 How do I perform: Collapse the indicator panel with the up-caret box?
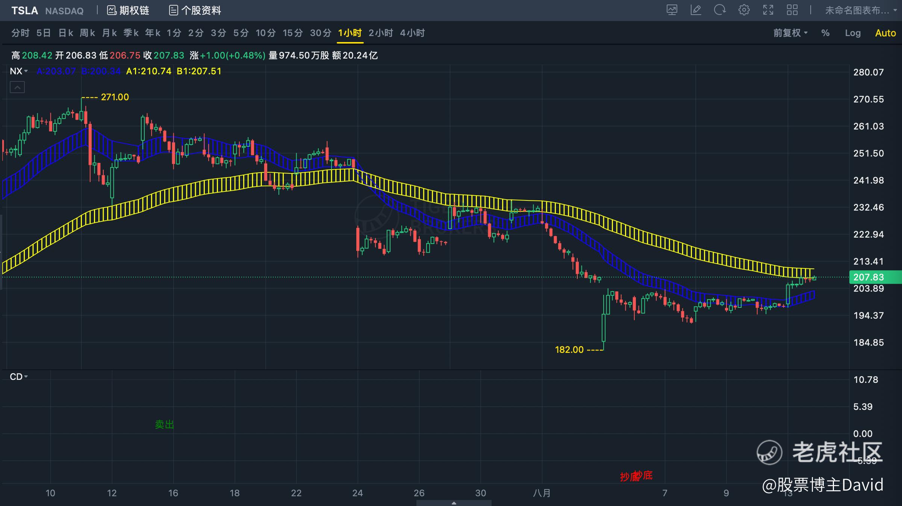(17, 87)
